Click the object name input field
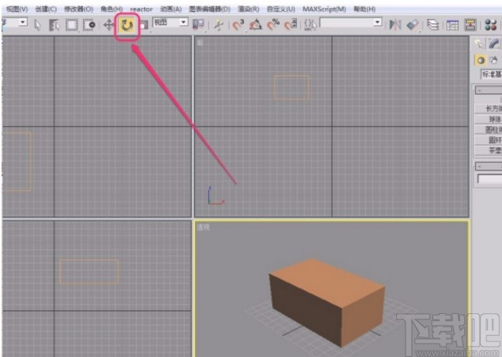Image resolution: width=502 pixels, height=357 pixels. 489,178
